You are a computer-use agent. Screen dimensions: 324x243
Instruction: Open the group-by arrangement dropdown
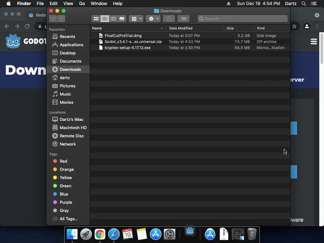click(x=136, y=19)
